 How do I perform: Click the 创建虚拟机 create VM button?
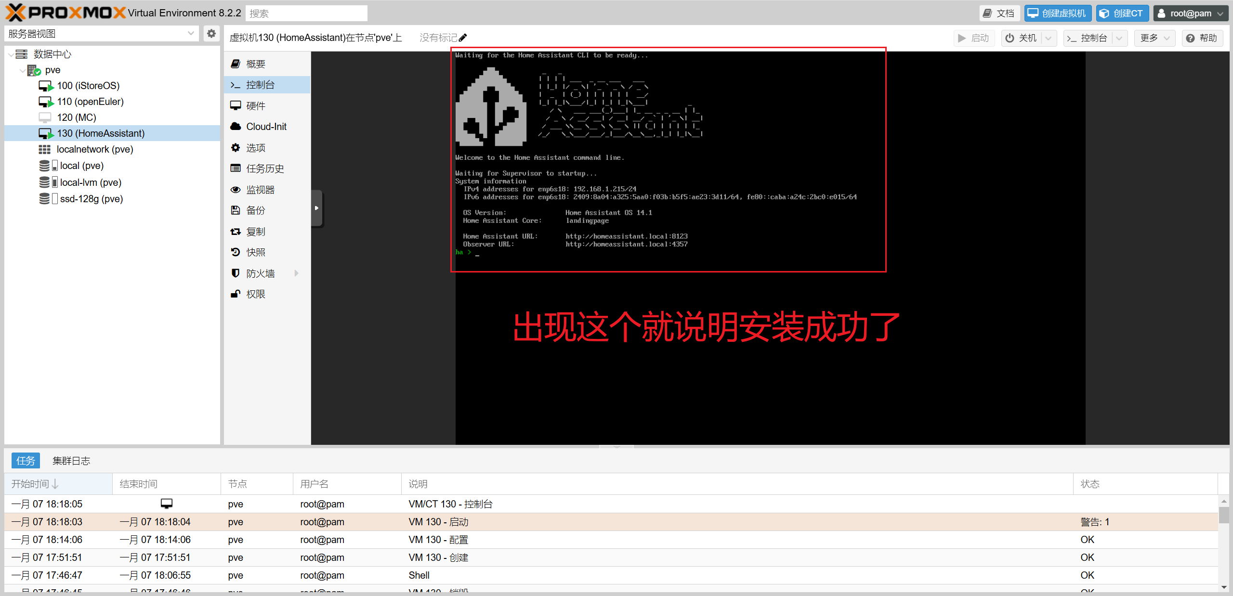[x=1057, y=13]
